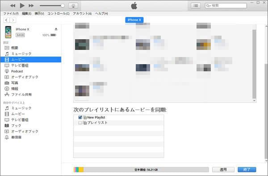
Task: Open the コントロール(C) menu
Action: [59, 13]
